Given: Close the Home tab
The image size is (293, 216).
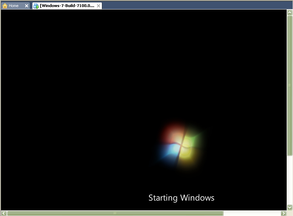Looking at the screenshot, I should point(26,6).
